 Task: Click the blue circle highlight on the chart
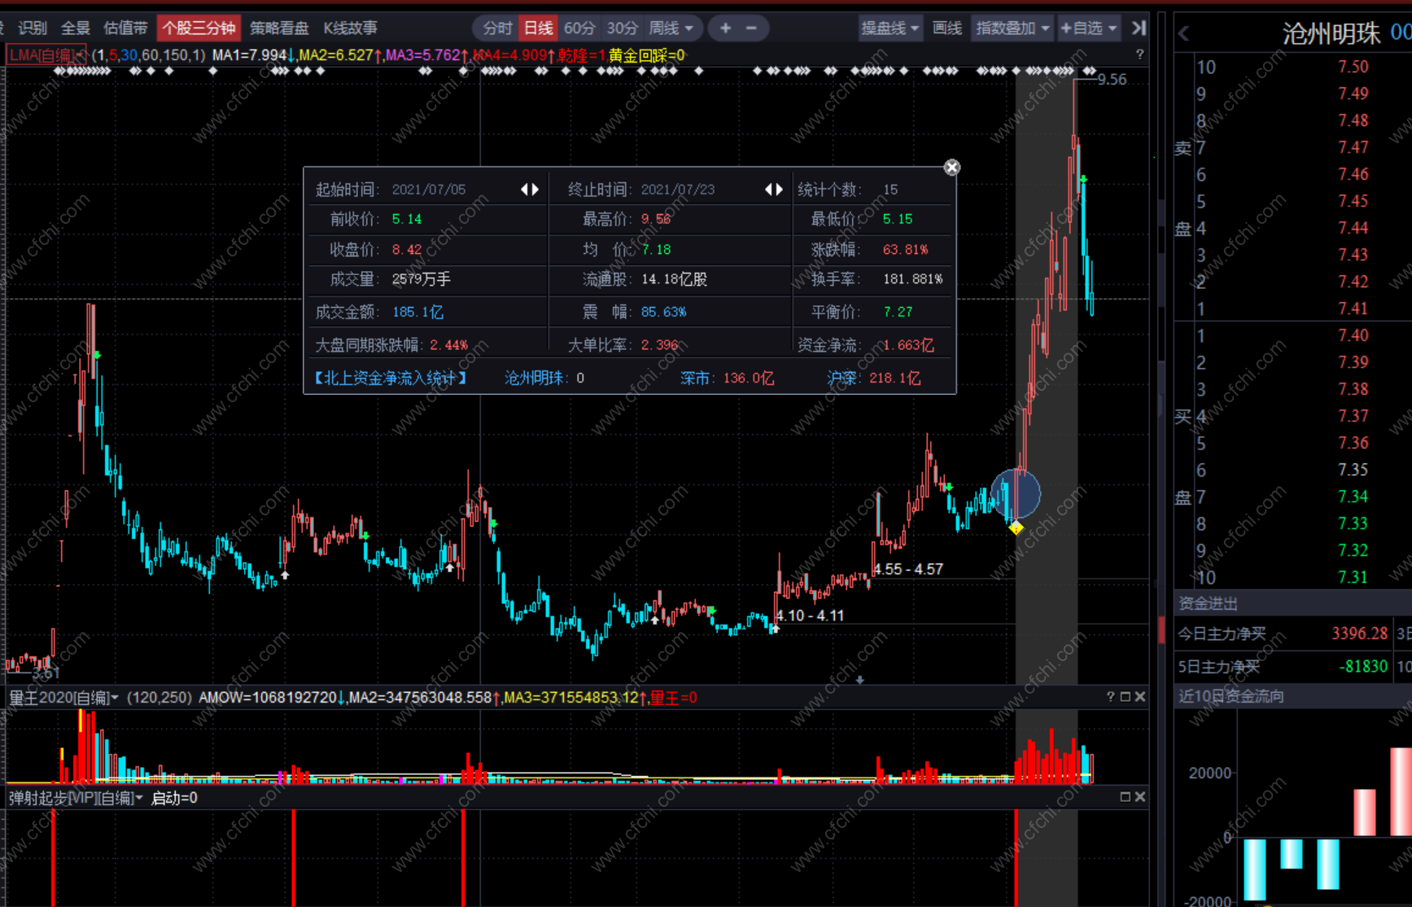tap(1016, 493)
